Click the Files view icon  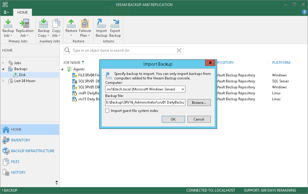pyautogui.click(x=6, y=162)
